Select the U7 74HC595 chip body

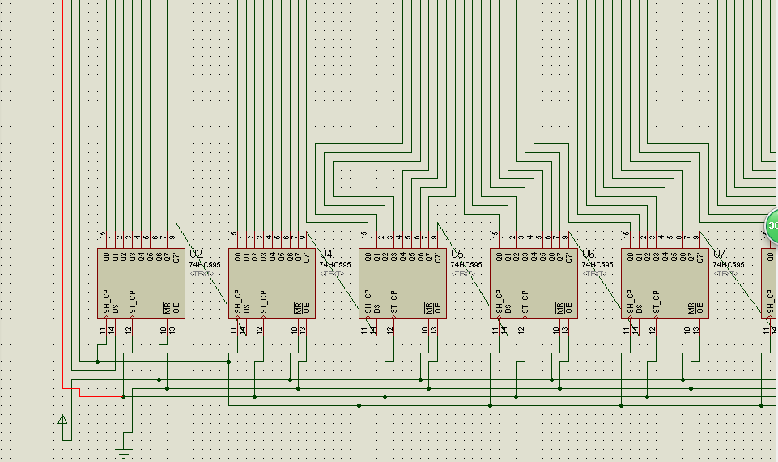(x=665, y=283)
